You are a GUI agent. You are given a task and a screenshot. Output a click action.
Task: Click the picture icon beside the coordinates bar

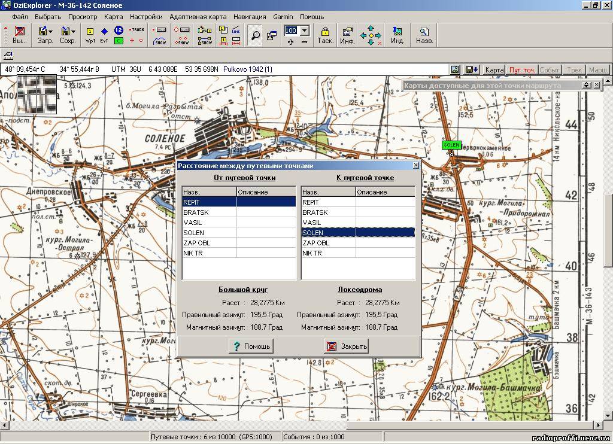coord(455,69)
